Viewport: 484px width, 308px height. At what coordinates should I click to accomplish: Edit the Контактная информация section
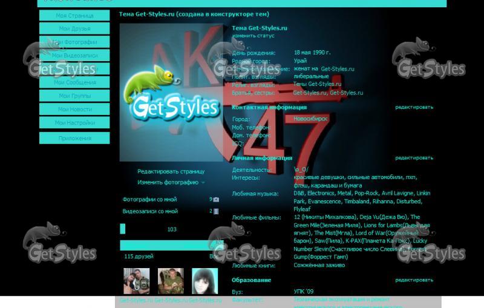[x=414, y=107]
